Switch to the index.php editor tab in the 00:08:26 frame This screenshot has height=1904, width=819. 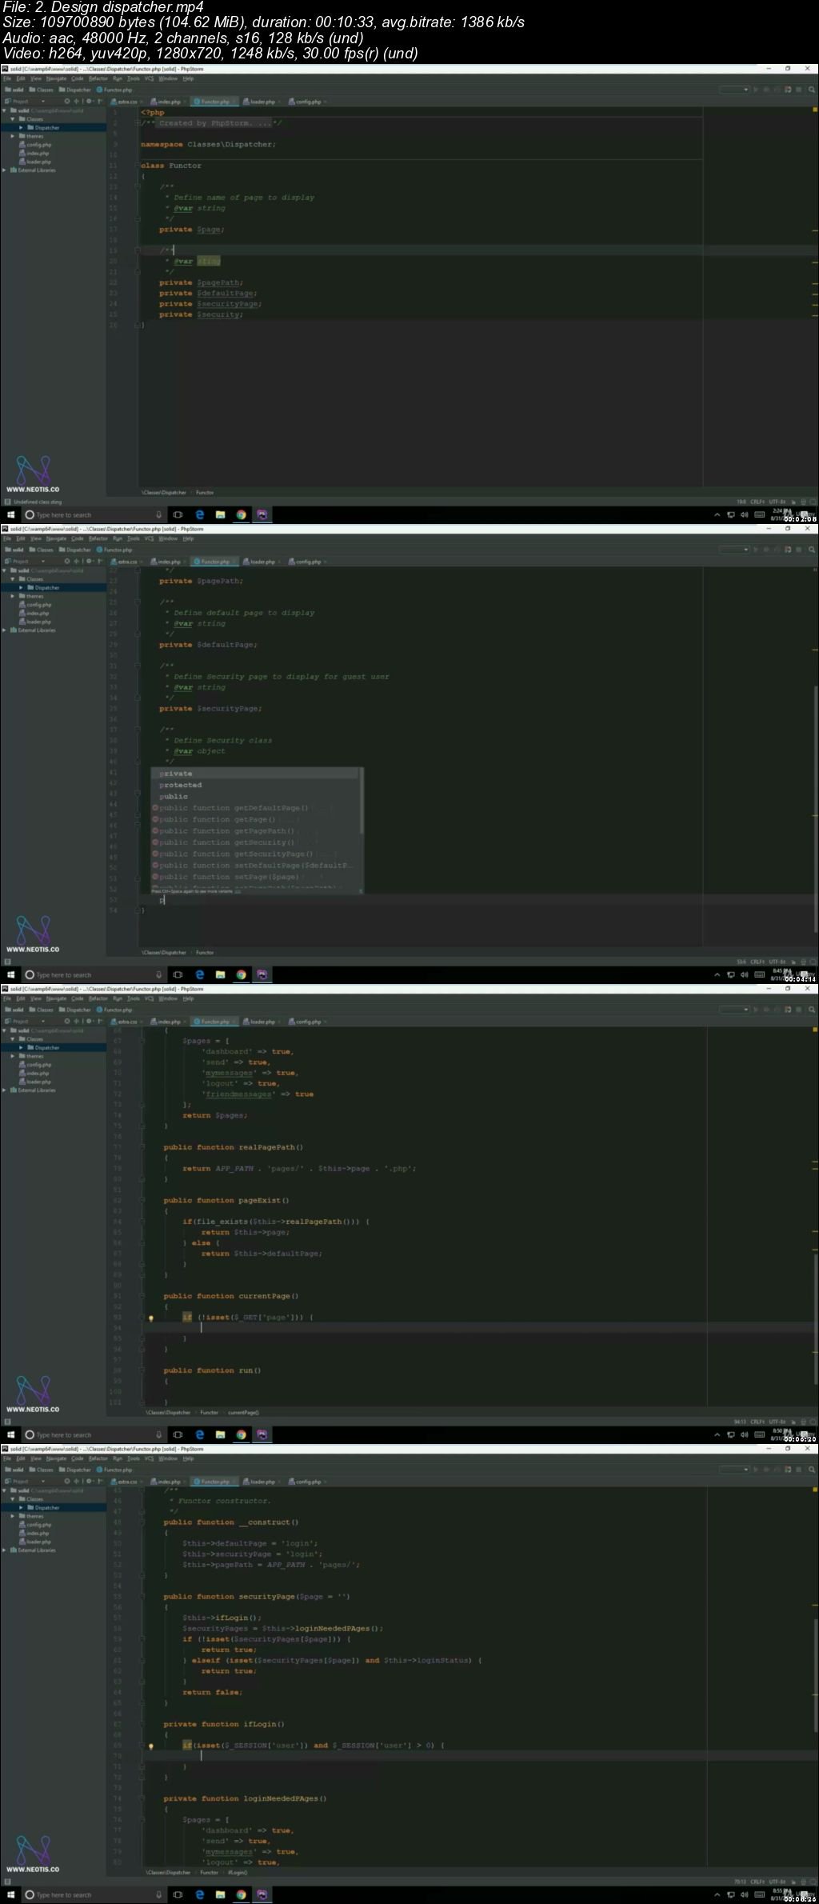(x=169, y=1482)
